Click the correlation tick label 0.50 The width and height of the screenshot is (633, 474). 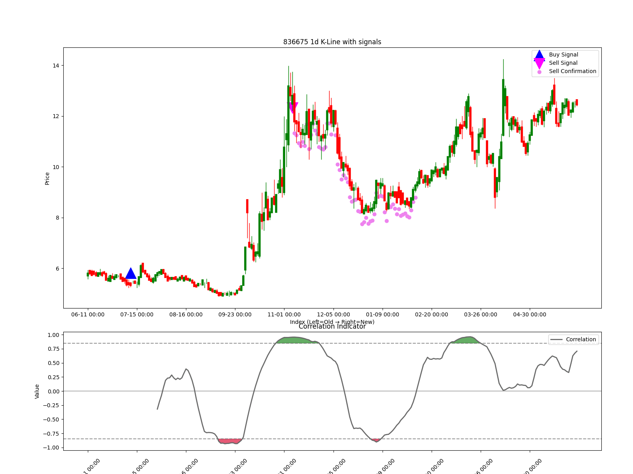click(x=53, y=363)
